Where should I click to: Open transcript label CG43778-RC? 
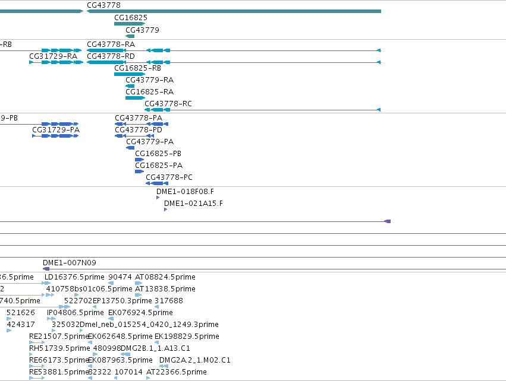[x=168, y=104]
